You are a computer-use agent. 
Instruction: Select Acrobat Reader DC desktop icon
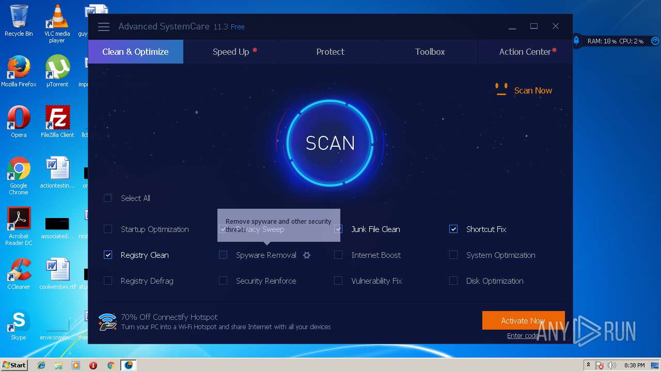19,227
